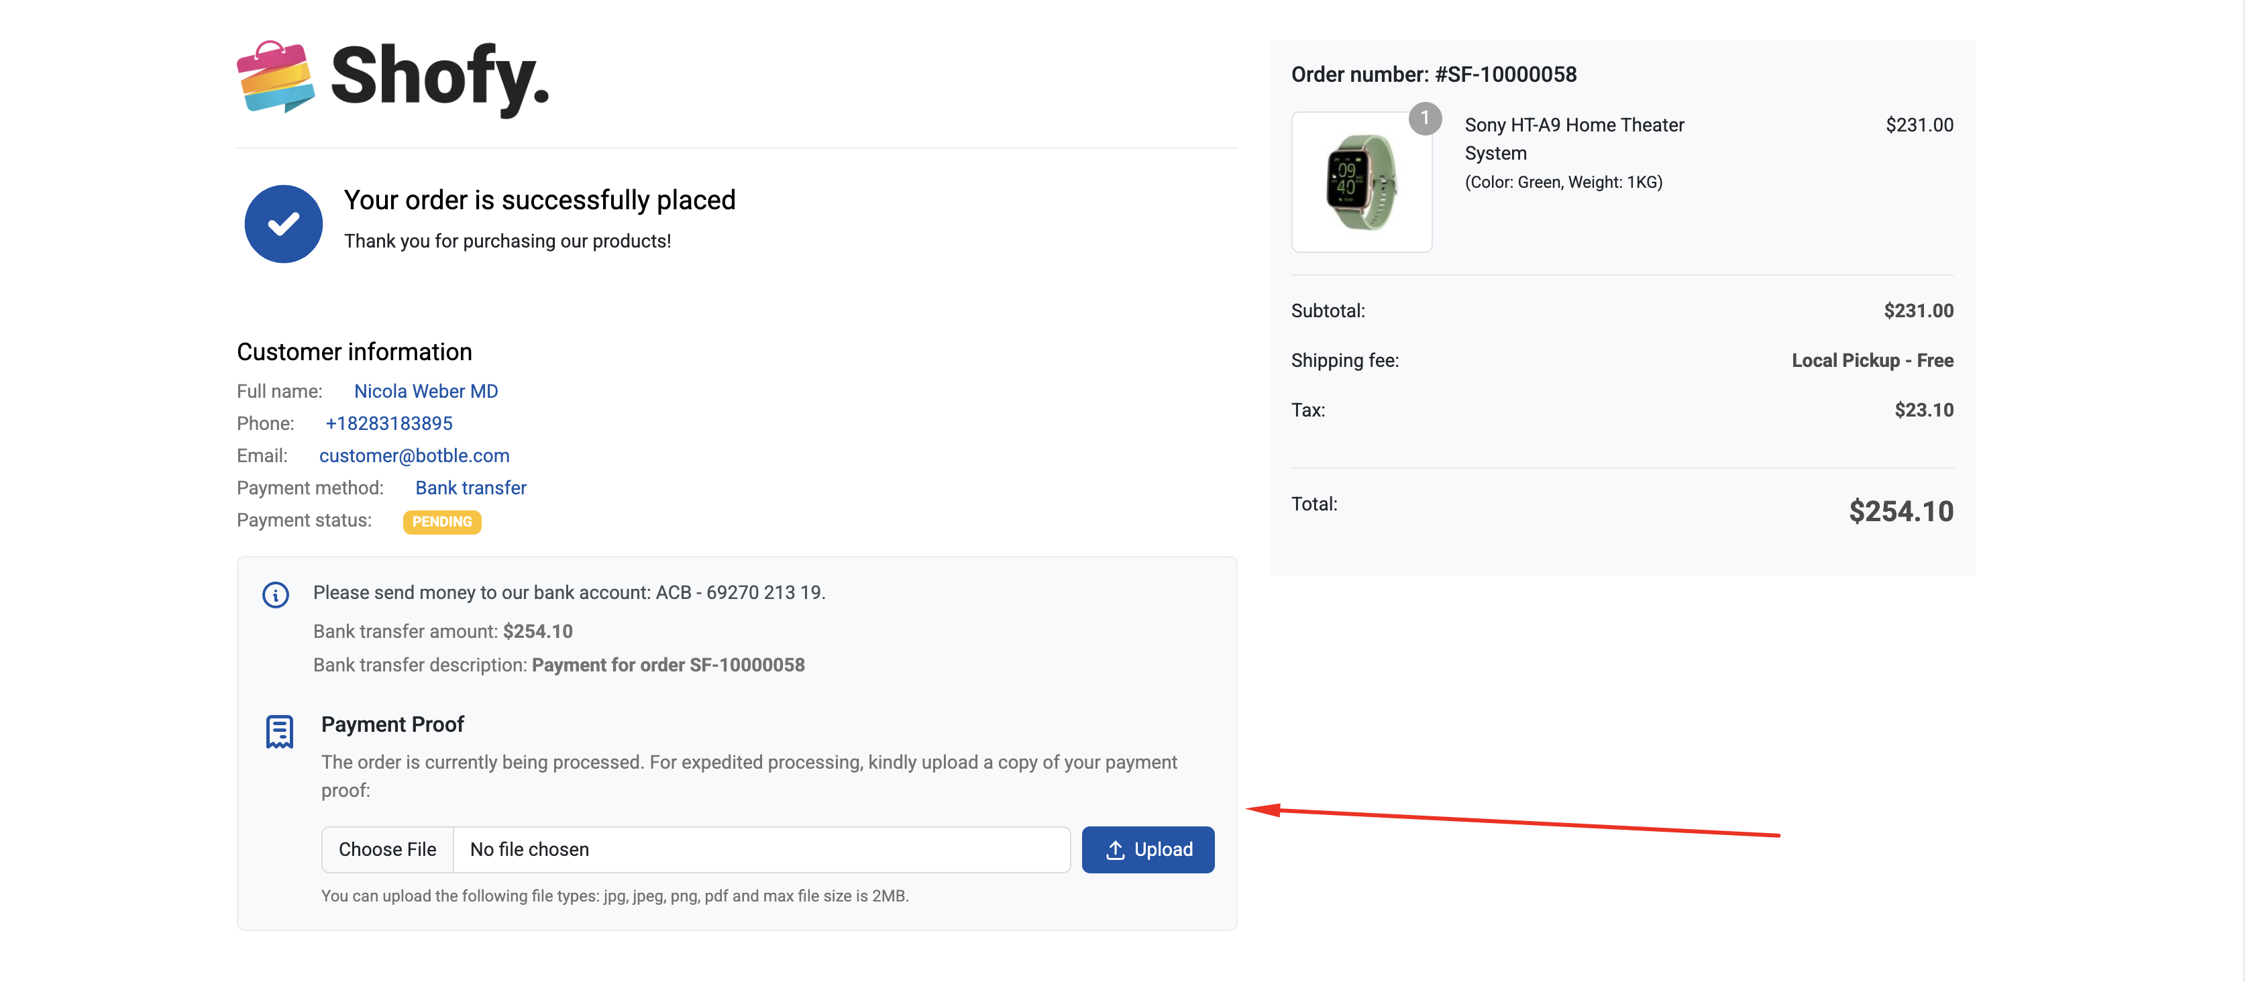Click the Payment Proof receipt icon

click(x=279, y=732)
